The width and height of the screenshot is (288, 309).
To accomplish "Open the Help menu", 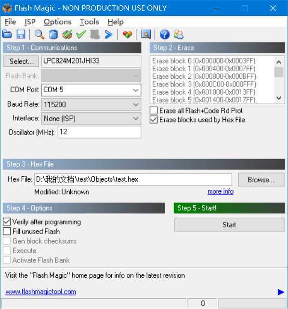I will (116, 22).
